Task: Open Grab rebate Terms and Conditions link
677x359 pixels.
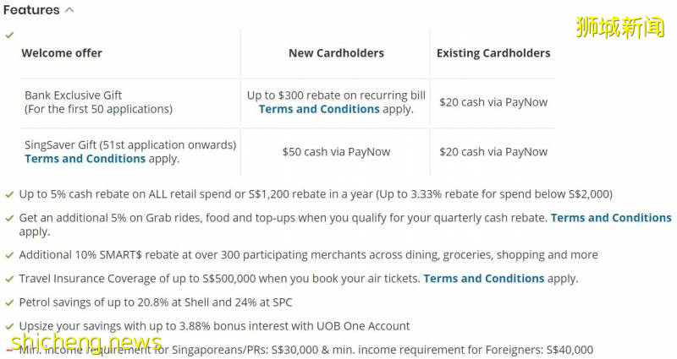Action: click(x=610, y=217)
